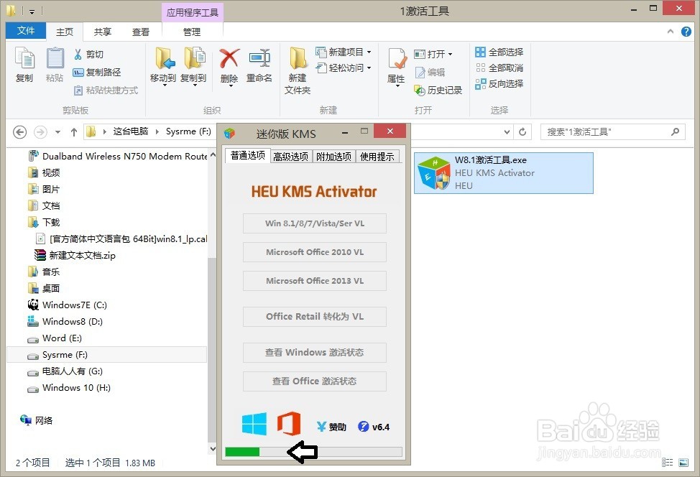Select Windows8 (D:) drive in tree
This screenshot has width=700, height=477.
(x=65, y=322)
